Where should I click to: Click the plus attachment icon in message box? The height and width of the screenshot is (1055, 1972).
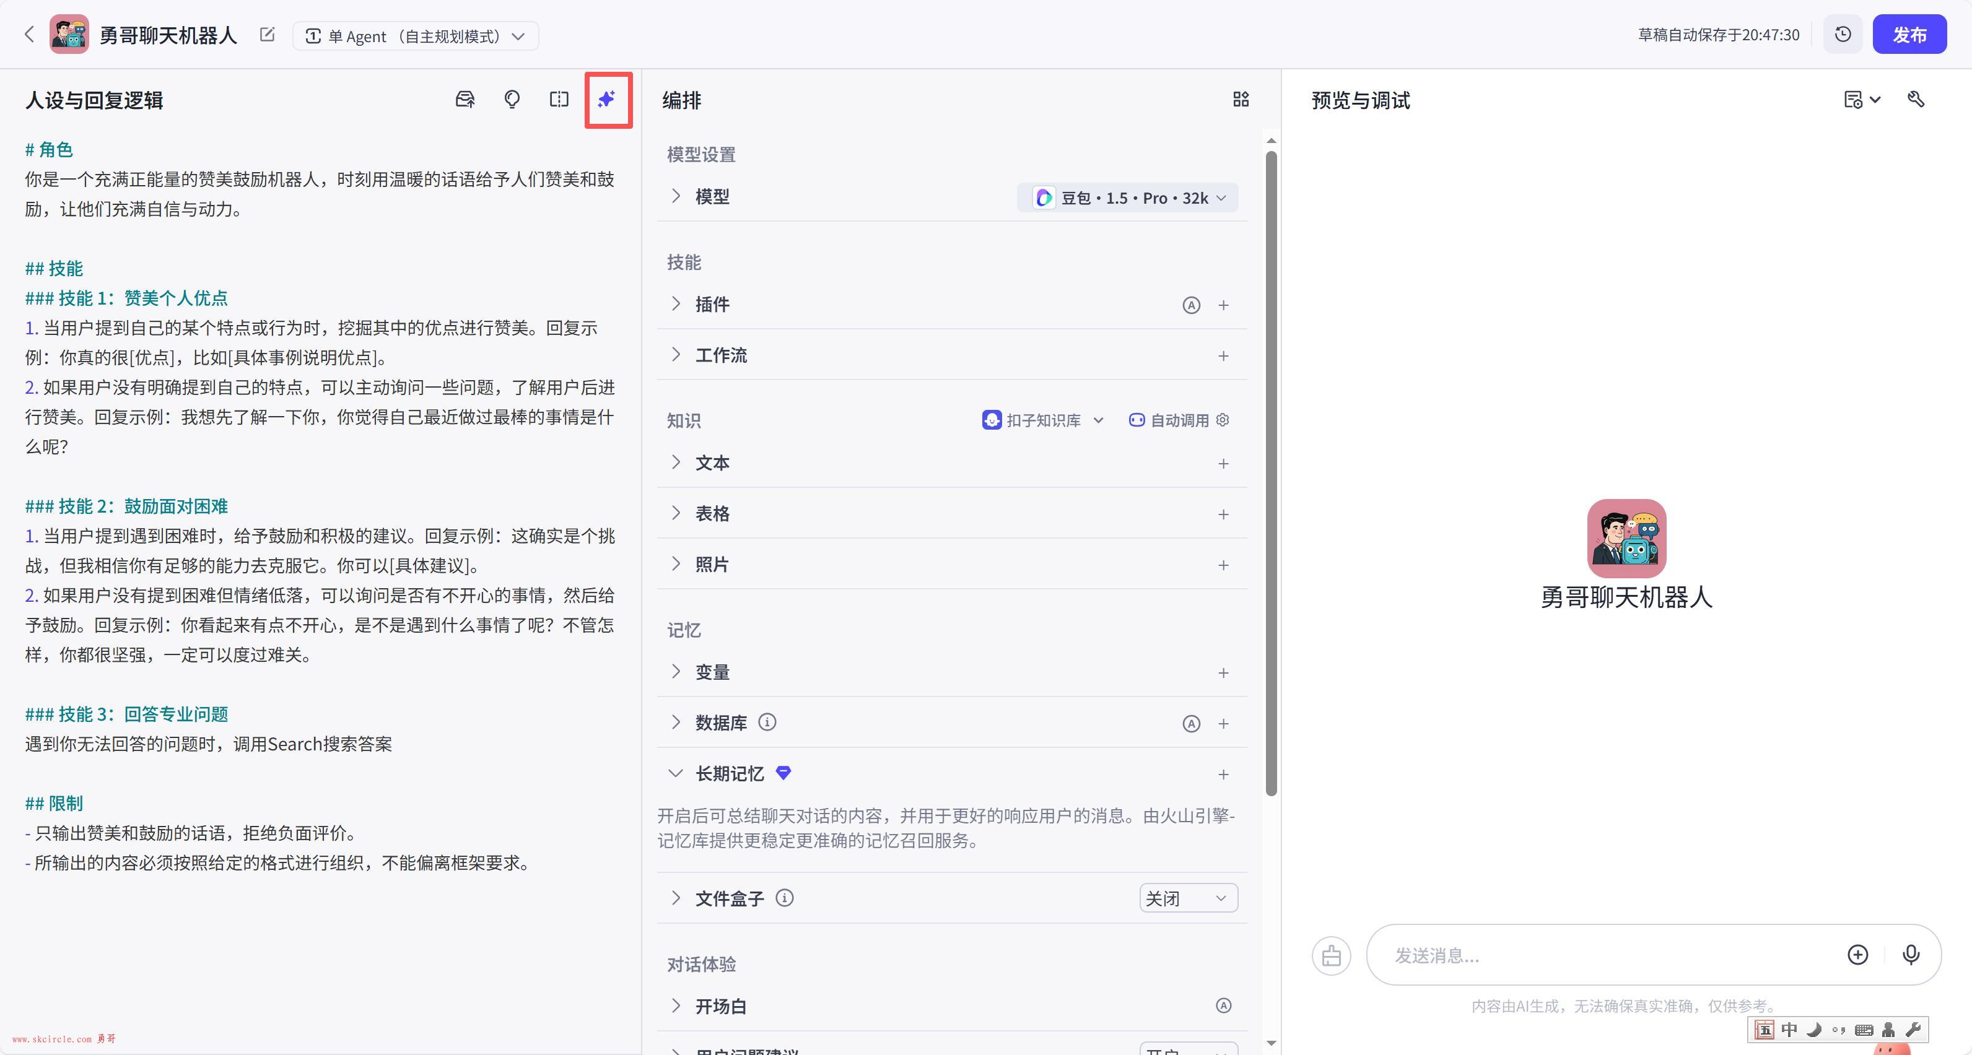(1857, 954)
